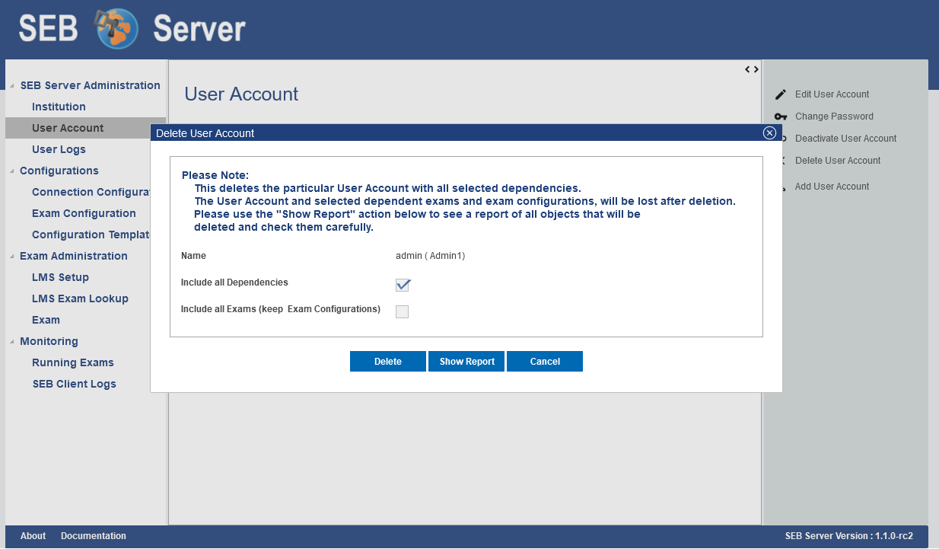939x549 pixels.
Task: Open the About link in footer
Action: click(33, 536)
